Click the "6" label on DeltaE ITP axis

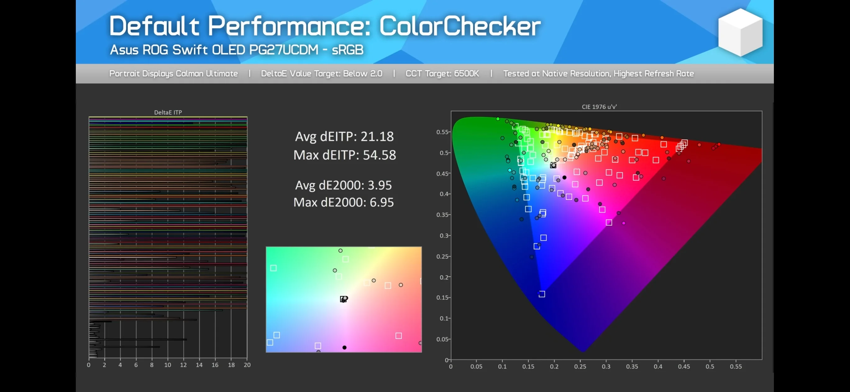coord(136,365)
